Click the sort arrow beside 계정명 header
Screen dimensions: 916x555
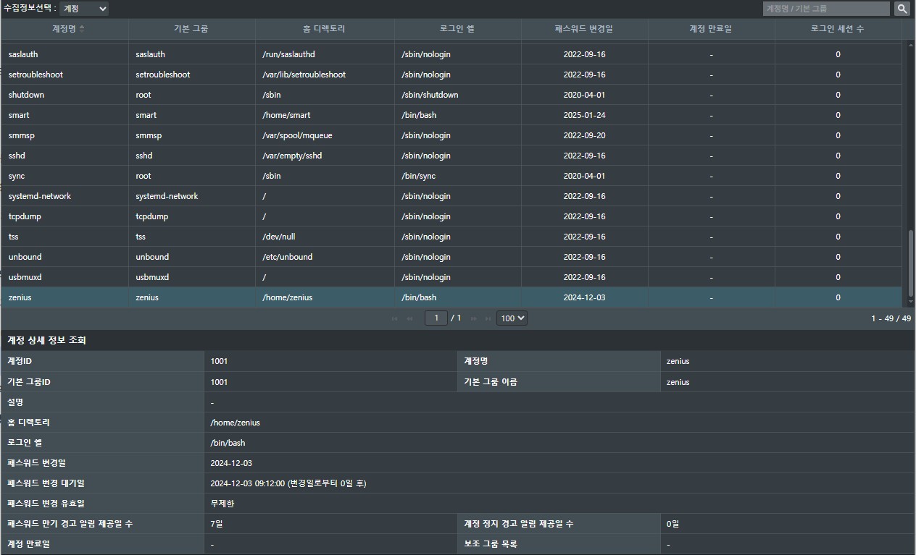(x=82, y=29)
